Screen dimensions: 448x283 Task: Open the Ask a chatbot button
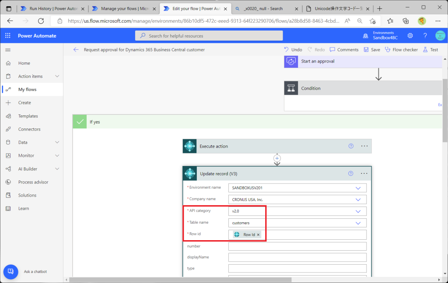[x=11, y=272]
